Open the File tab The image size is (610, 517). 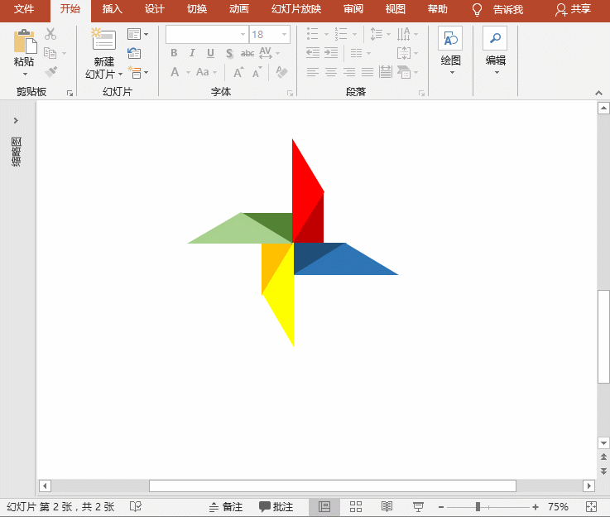24,9
